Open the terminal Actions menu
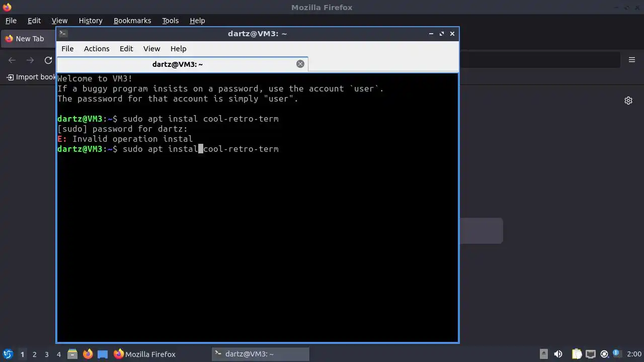Image resolution: width=644 pixels, height=362 pixels. click(97, 49)
